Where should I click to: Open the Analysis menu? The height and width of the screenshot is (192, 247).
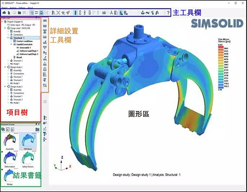pos(13,8)
